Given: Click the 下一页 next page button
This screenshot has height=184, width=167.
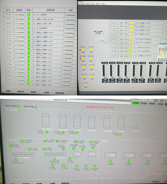Looking at the screenshot, I should (x=101, y=41).
